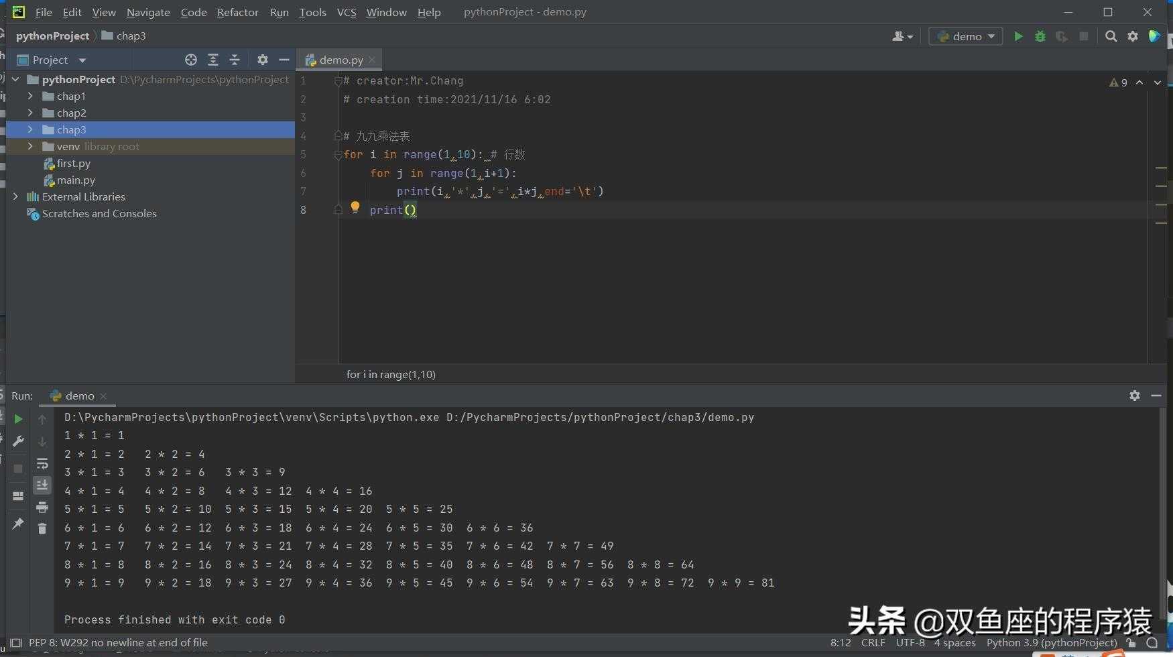Image resolution: width=1173 pixels, height=657 pixels.
Task: Toggle soft-wrap in Run console
Action: [42, 463]
